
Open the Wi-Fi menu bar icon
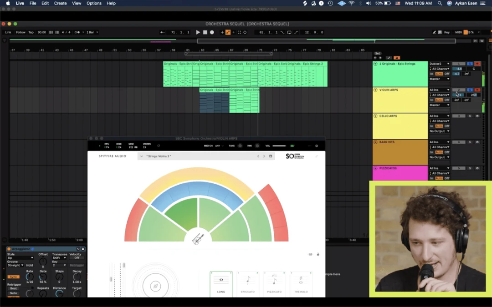(351, 3)
